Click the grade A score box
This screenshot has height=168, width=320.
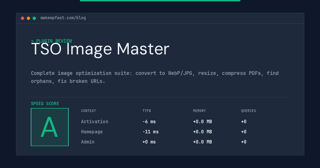coord(50,127)
